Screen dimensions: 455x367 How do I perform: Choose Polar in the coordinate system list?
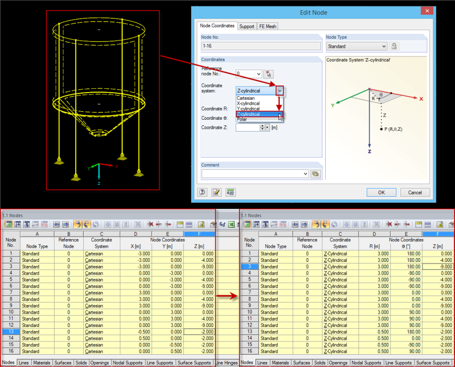coord(242,119)
